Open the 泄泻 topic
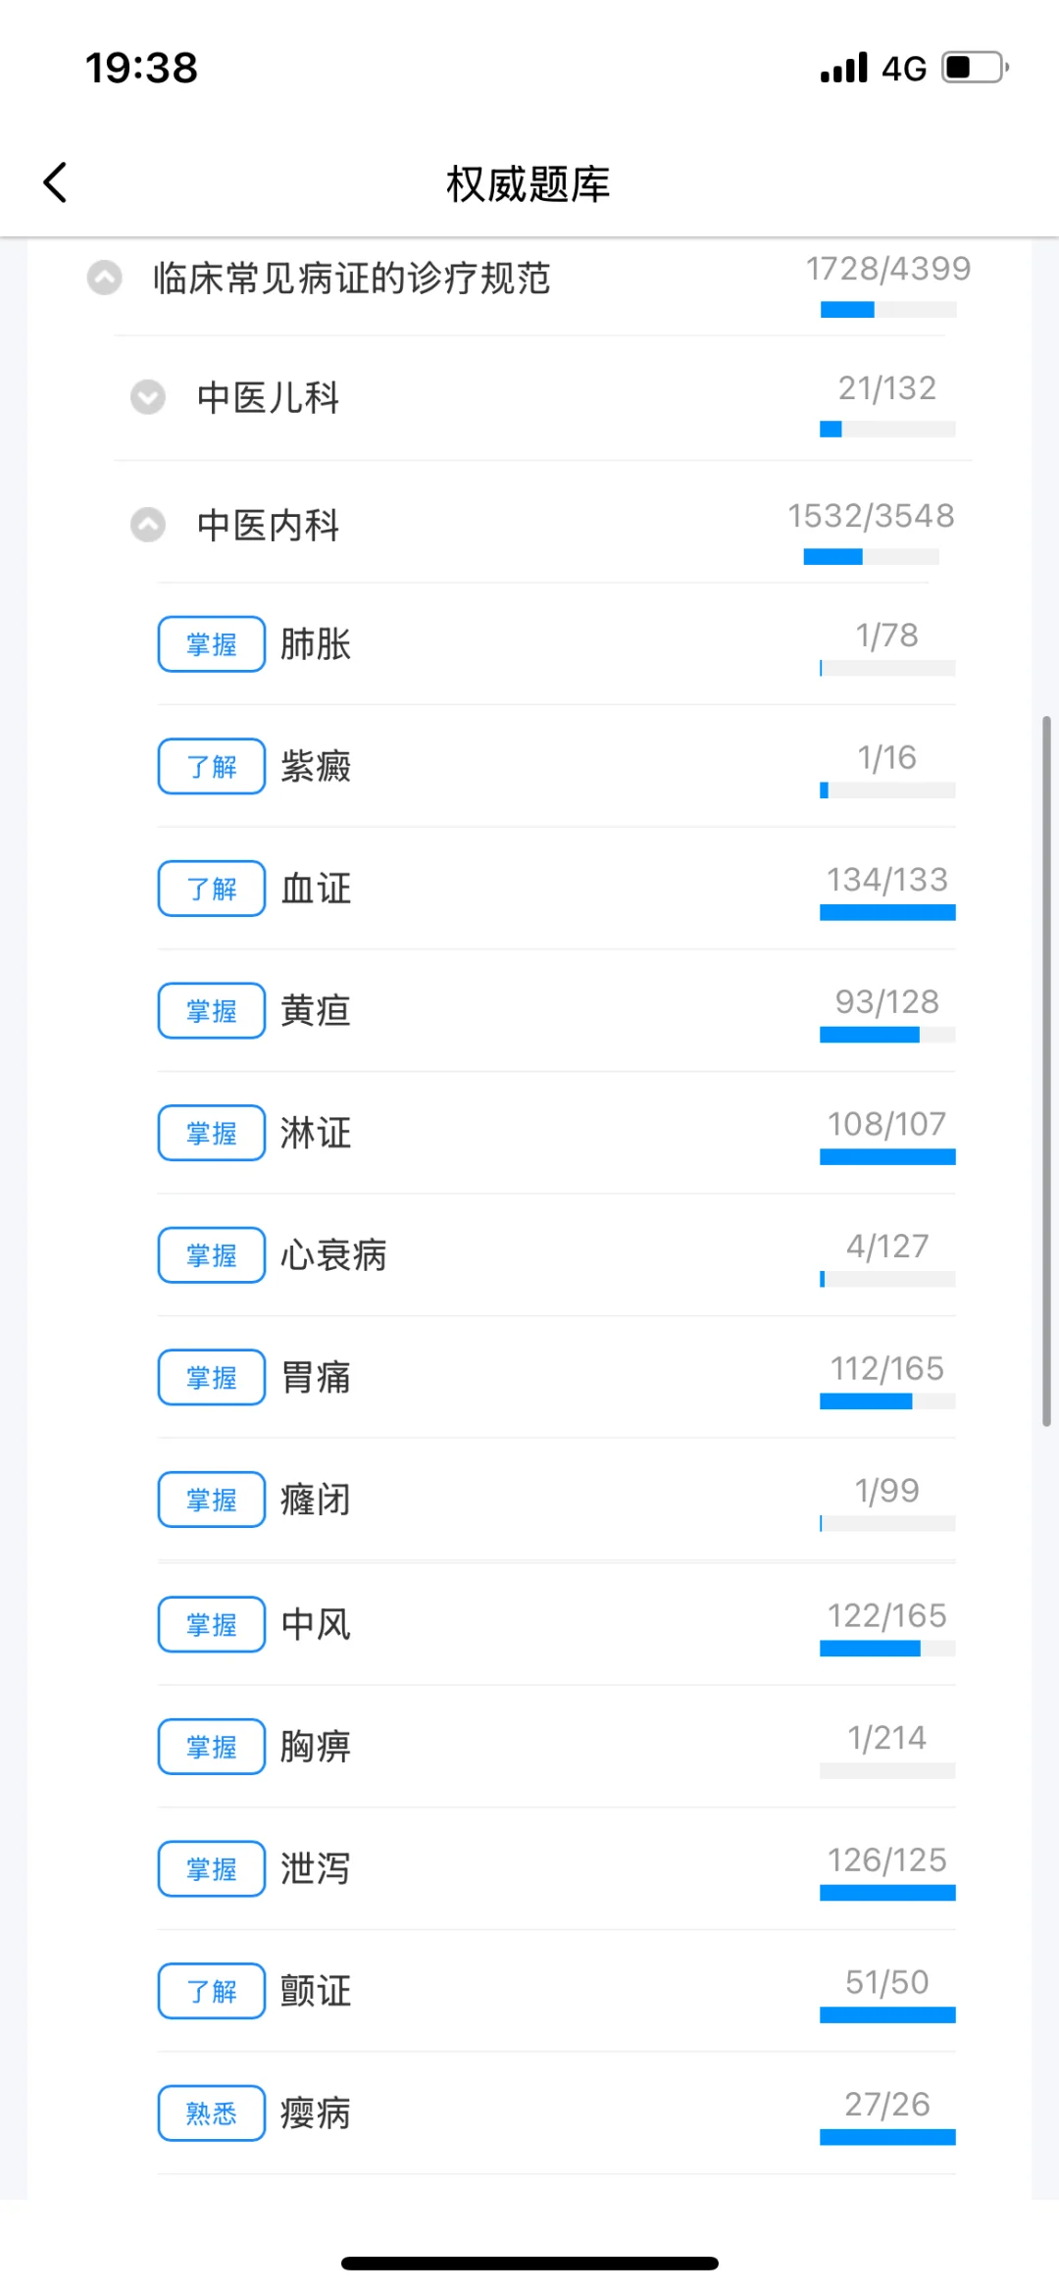Viewport: 1059px width, 2292px height. [x=556, y=1868]
